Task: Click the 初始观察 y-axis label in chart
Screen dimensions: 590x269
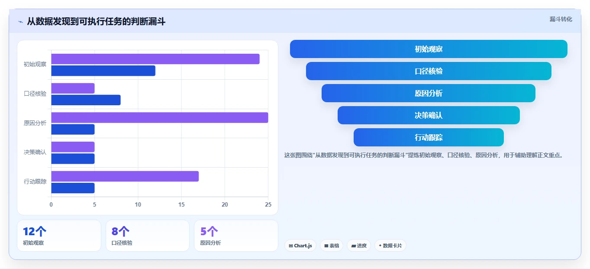Action: coord(35,65)
